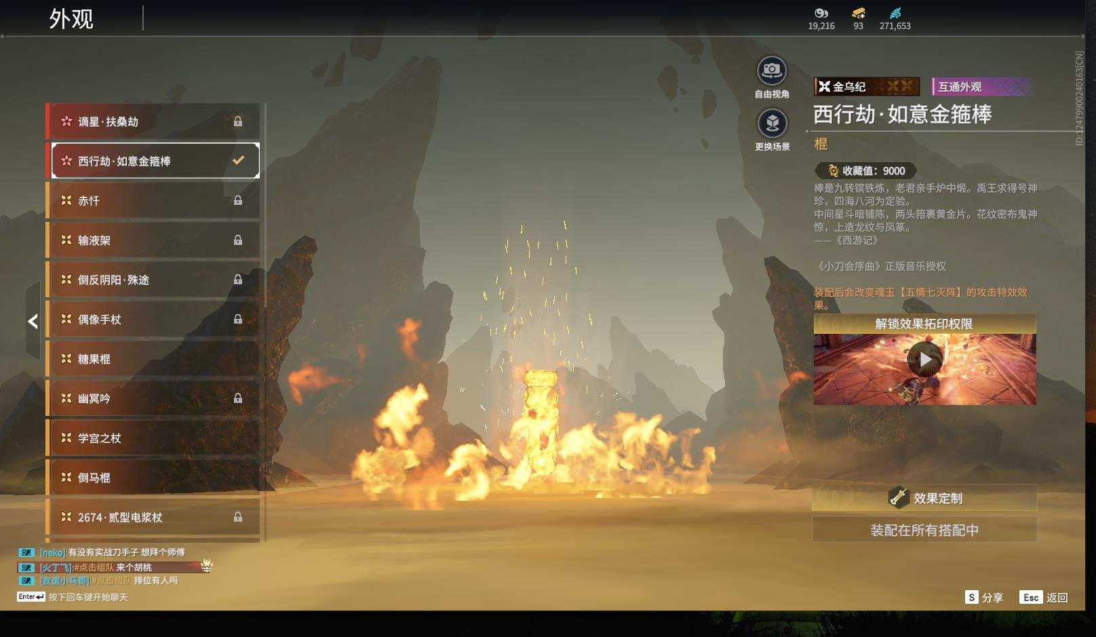The width and height of the screenshot is (1096, 637).
Task: Click the free camera view icon
Action: pos(772,71)
